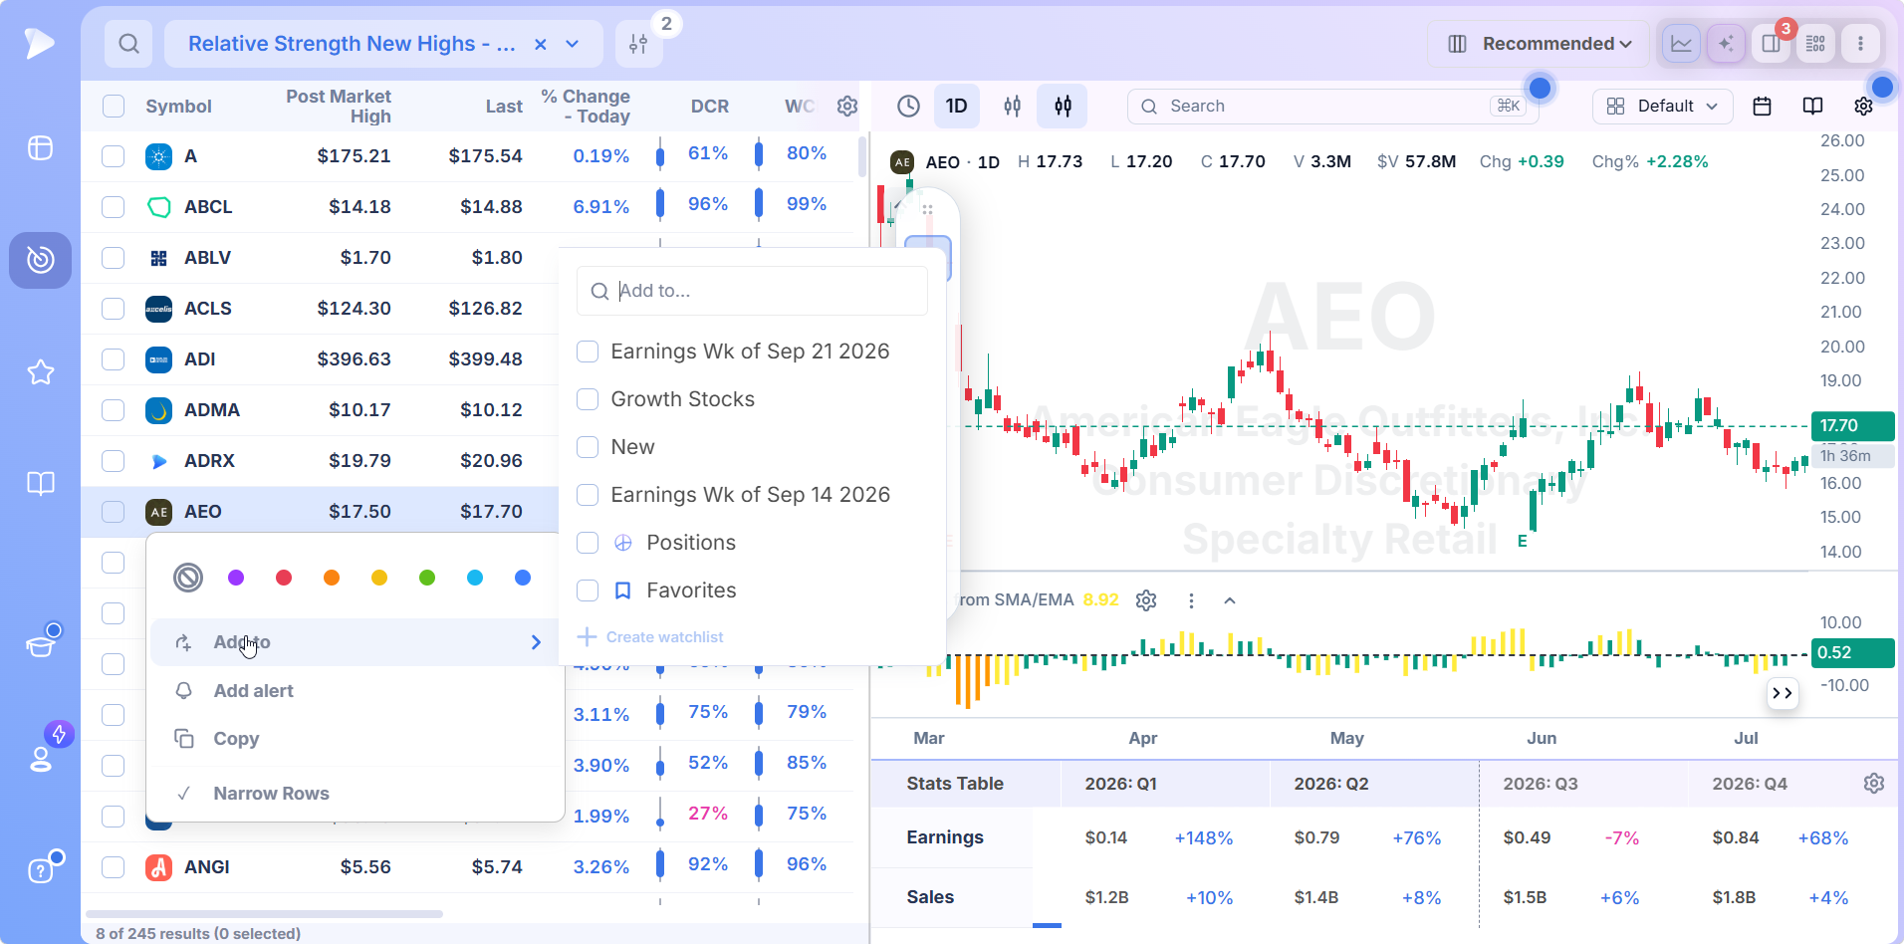This screenshot has width=1904, height=944.
Task: Open the more options vertical dots in header
Action: click(x=1860, y=44)
